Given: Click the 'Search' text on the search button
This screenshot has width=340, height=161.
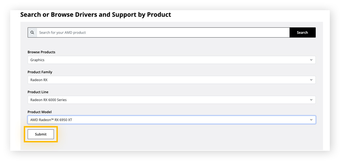Looking at the screenshot, I should [x=302, y=33].
